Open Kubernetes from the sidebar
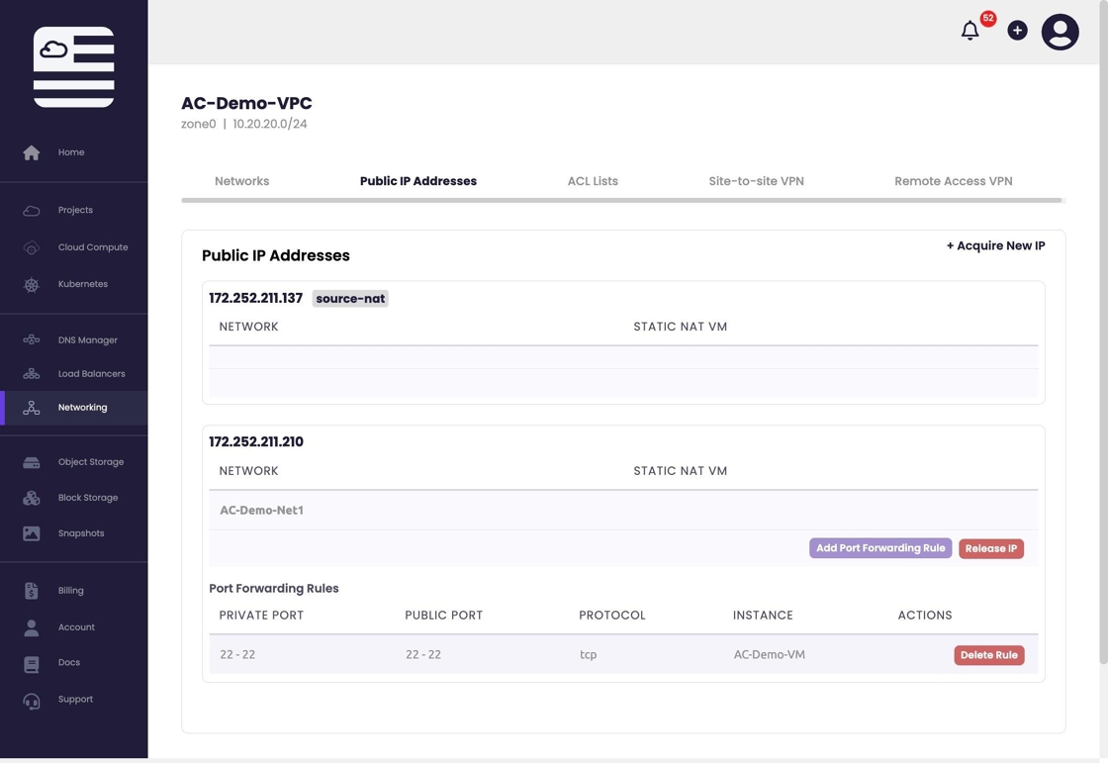The height and width of the screenshot is (763, 1108). click(82, 284)
